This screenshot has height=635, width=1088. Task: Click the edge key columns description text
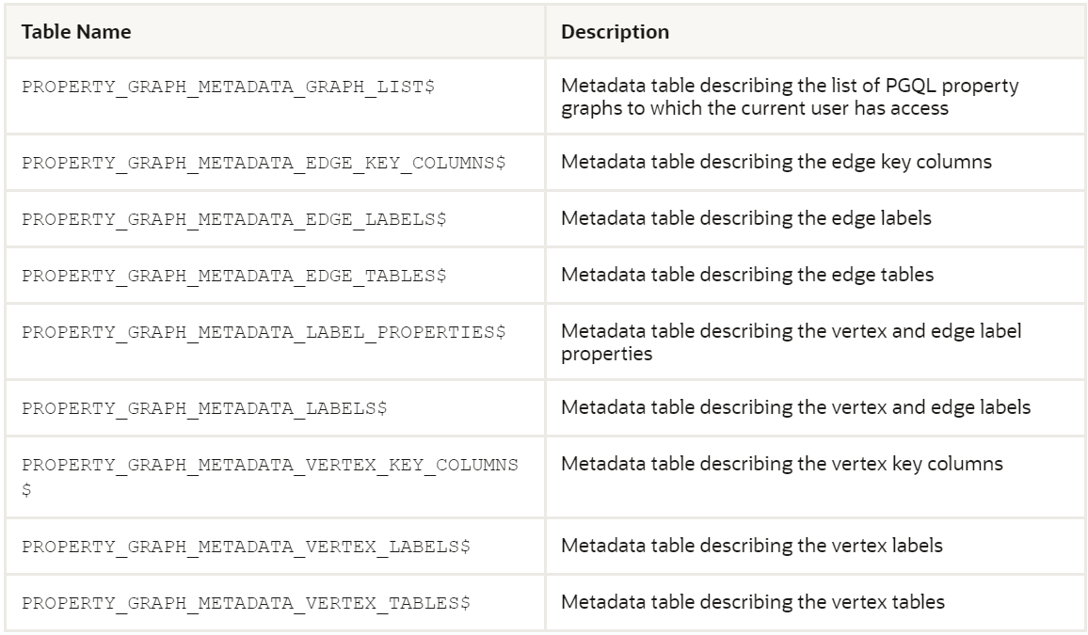pos(776,162)
